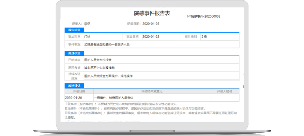Select the 改进评估 section tab

(x=74, y=86)
